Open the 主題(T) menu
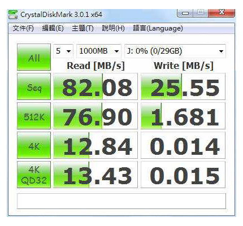This screenshot has height=226, width=243. point(83,28)
